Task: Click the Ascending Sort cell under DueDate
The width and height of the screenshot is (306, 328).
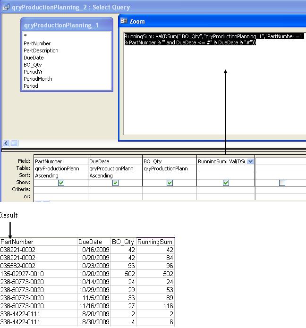Action: (x=115, y=176)
